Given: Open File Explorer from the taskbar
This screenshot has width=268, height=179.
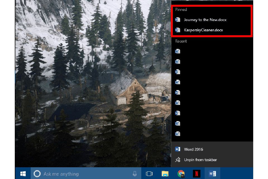Looking at the screenshot, I should click(165, 174).
